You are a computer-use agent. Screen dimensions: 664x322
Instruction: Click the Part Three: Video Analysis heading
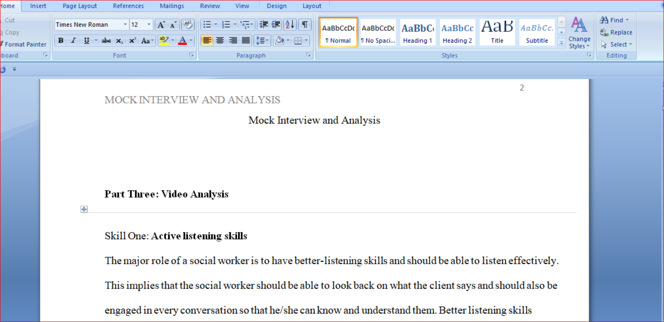click(x=166, y=194)
